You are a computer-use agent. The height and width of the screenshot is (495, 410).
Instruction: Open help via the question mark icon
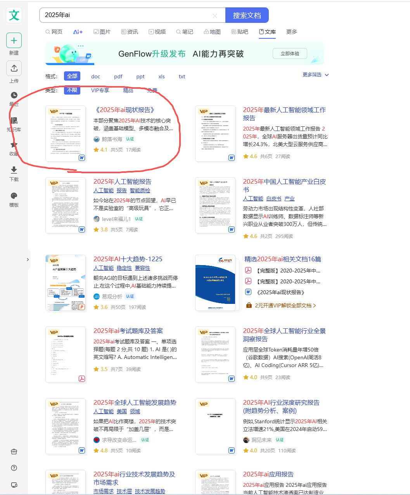[14, 468]
